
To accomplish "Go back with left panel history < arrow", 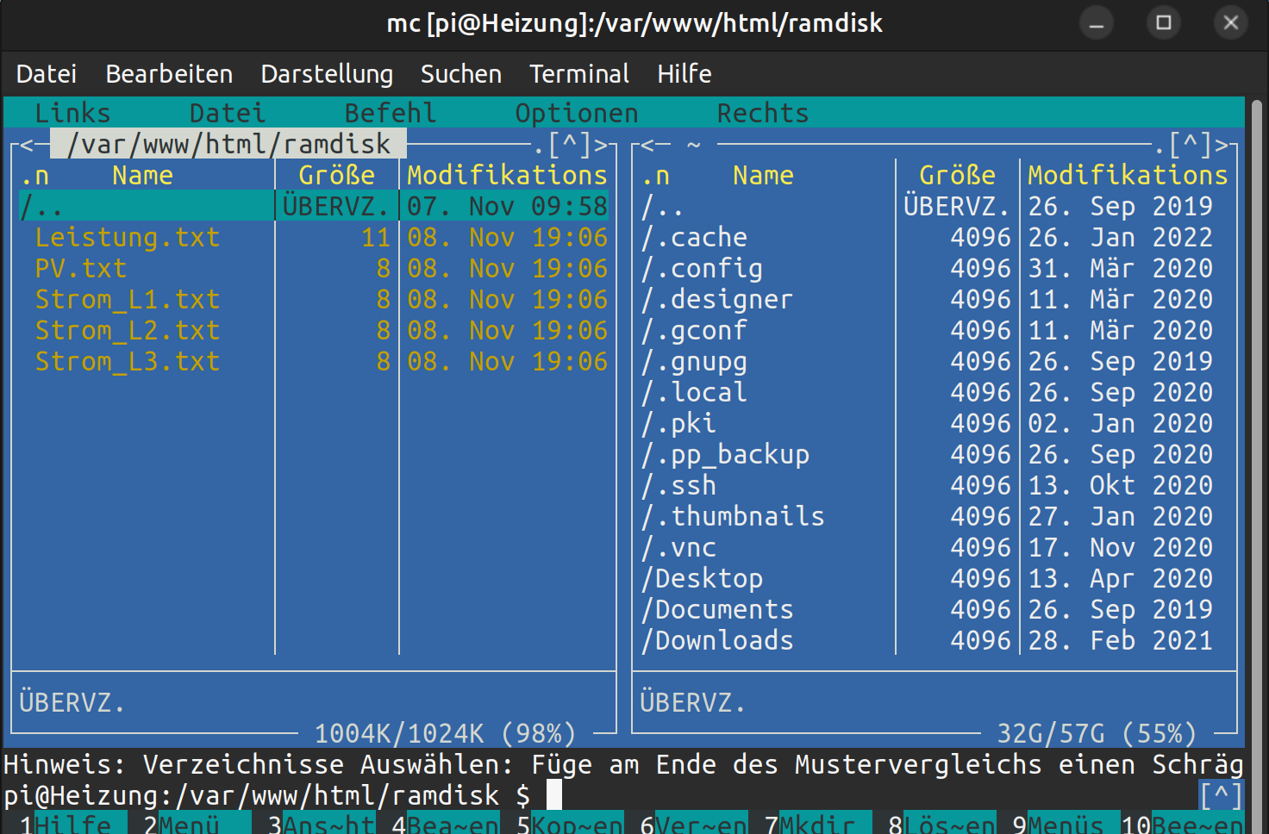I will tap(26, 144).
